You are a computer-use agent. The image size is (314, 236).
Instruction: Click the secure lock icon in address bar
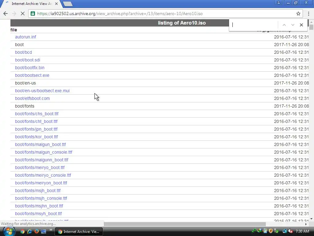pyautogui.click(x=33, y=14)
